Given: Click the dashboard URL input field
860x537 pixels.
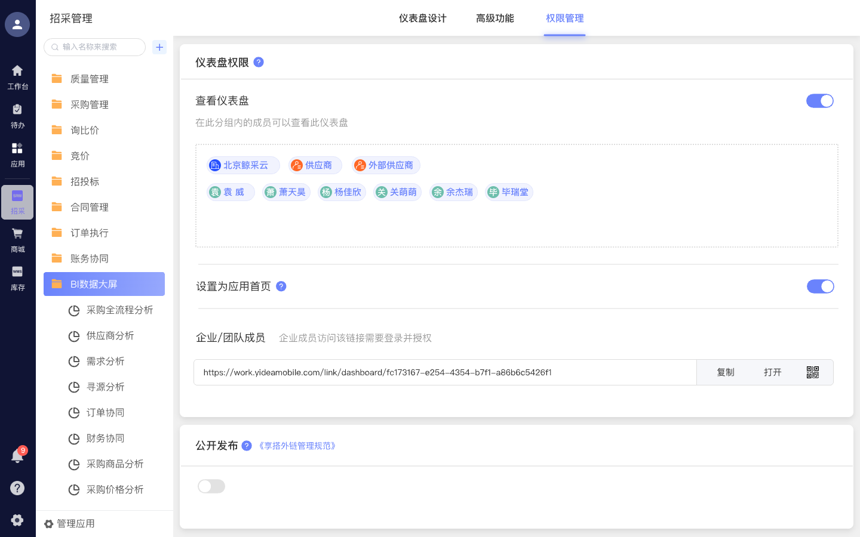Looking at the screenshot, I should point(444,372).
